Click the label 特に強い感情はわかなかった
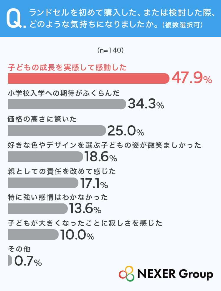The height and width of the screenshot is (291, 221). (x=58, y=197)
